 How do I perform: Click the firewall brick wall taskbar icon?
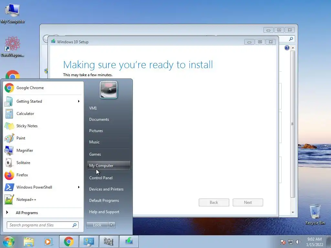109,242
